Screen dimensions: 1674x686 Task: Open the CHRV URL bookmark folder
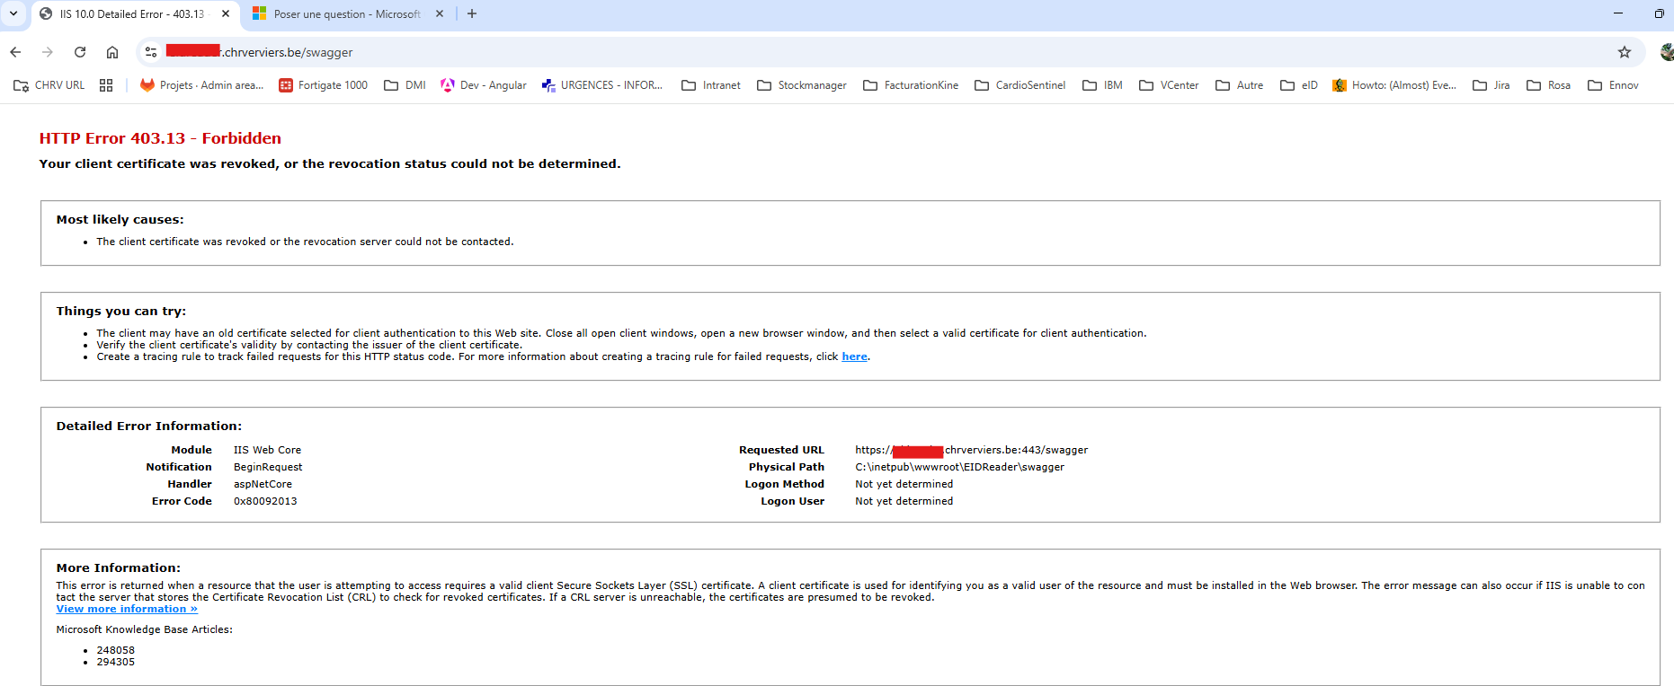pos(49,85)
